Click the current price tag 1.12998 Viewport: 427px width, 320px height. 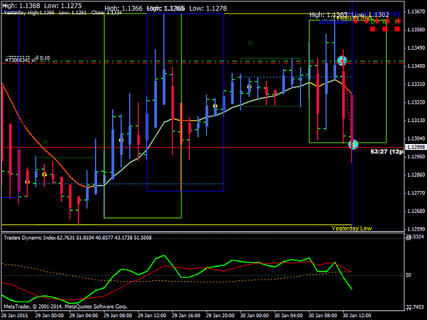415,147
